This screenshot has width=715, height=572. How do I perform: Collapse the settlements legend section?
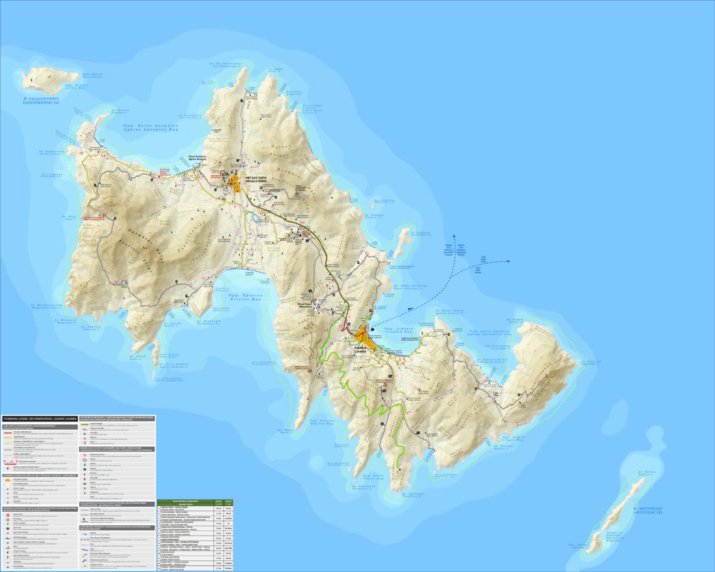(x=40, y=475)
